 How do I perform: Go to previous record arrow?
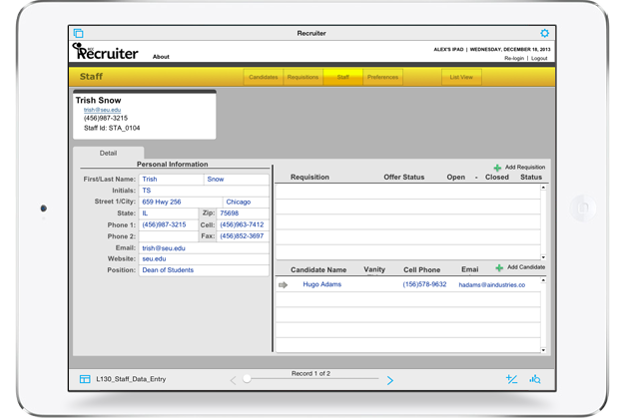[x=233, y=381]
